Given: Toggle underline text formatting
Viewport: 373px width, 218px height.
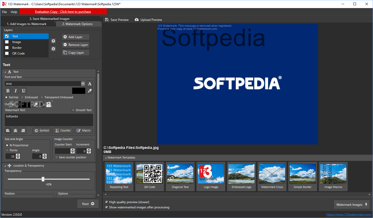Looking at the screenshot, I should click(24, 91).
